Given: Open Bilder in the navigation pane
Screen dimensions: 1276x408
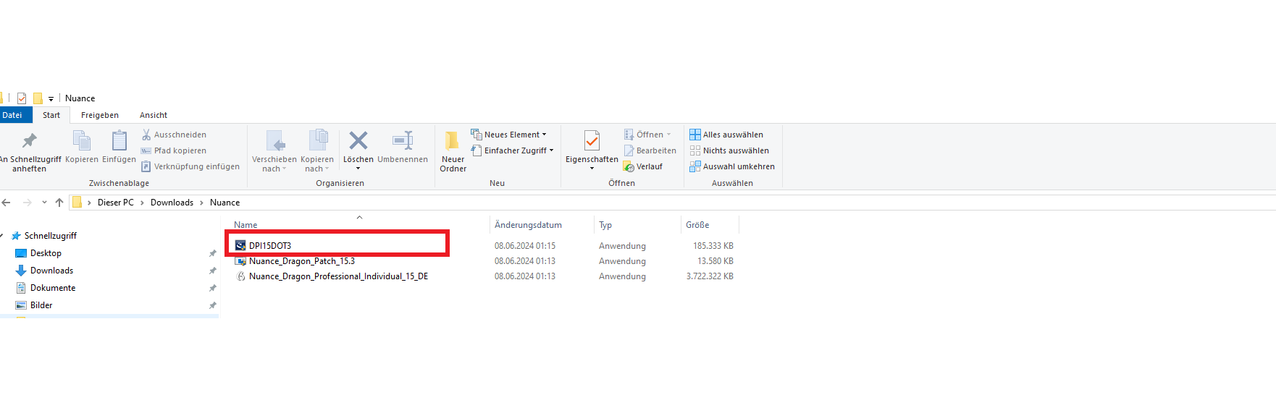Looking at the screenshot, I should coord(41,305).
